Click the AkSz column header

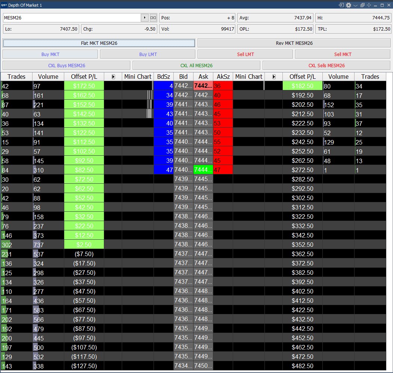pyautogui.click(x=223, y=77)
